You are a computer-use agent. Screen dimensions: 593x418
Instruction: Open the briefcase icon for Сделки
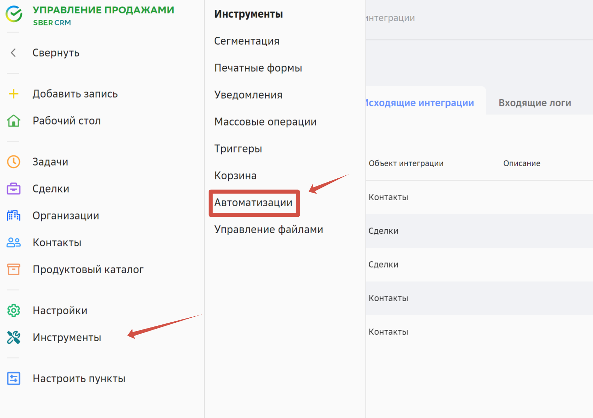pyautogui.click(x=13, y=189)
